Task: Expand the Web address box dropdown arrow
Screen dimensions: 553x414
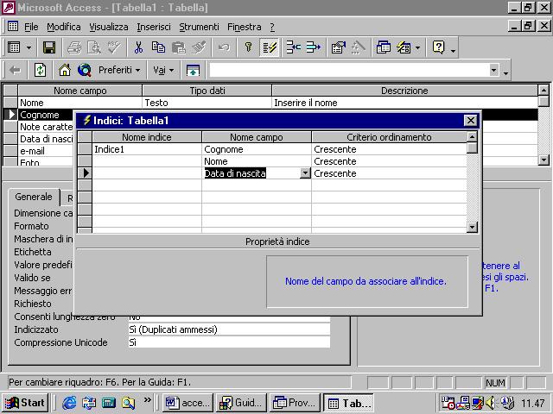Action: click(x=494, y=70)
